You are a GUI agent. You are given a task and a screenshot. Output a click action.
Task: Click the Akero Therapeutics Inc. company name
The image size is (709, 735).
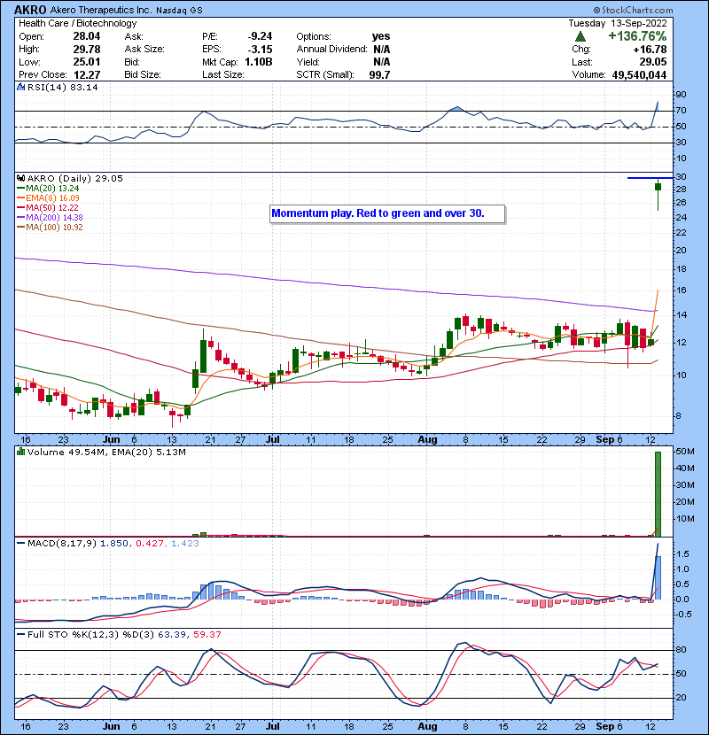click(x=101, y=11)
